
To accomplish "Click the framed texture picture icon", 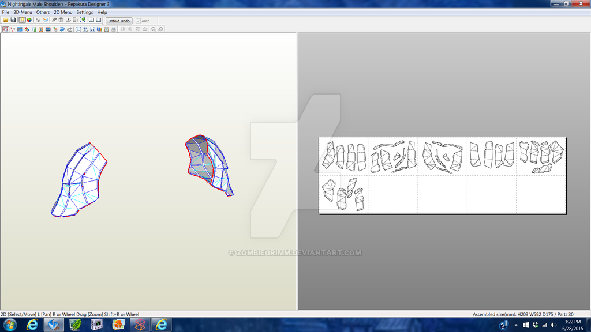I will (106, 29).
